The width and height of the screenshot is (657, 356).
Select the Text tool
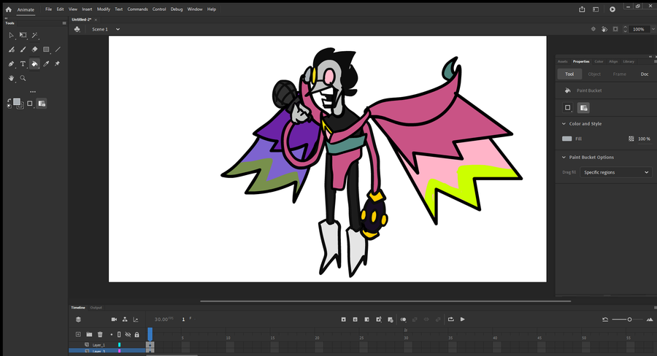[x=23, y=63]
